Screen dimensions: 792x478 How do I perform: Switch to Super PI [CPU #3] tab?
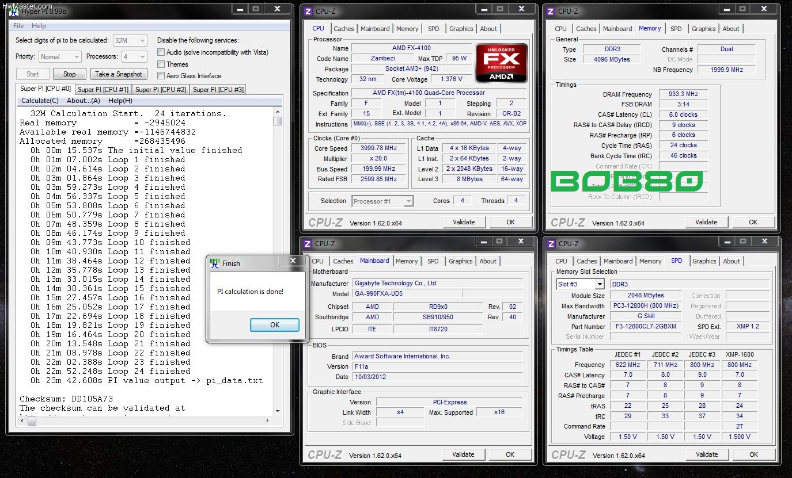(x=218, y=90)
